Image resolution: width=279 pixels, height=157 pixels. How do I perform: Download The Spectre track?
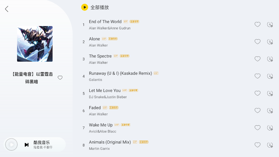270,59
